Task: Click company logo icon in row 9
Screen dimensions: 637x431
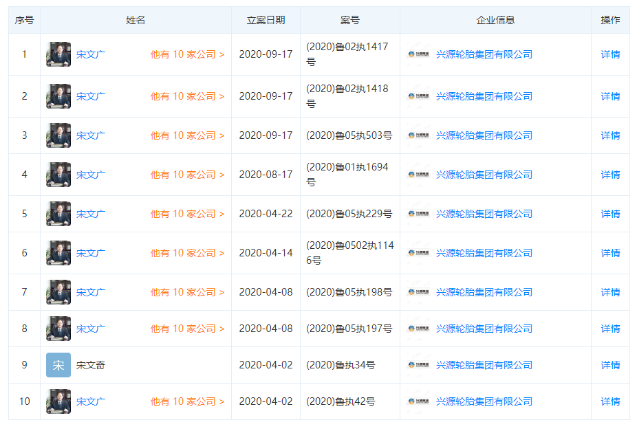Action: click(x=419, y=365)
